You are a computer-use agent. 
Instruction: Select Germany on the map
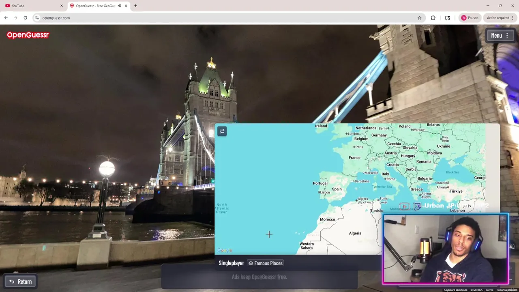click(379, 135)
